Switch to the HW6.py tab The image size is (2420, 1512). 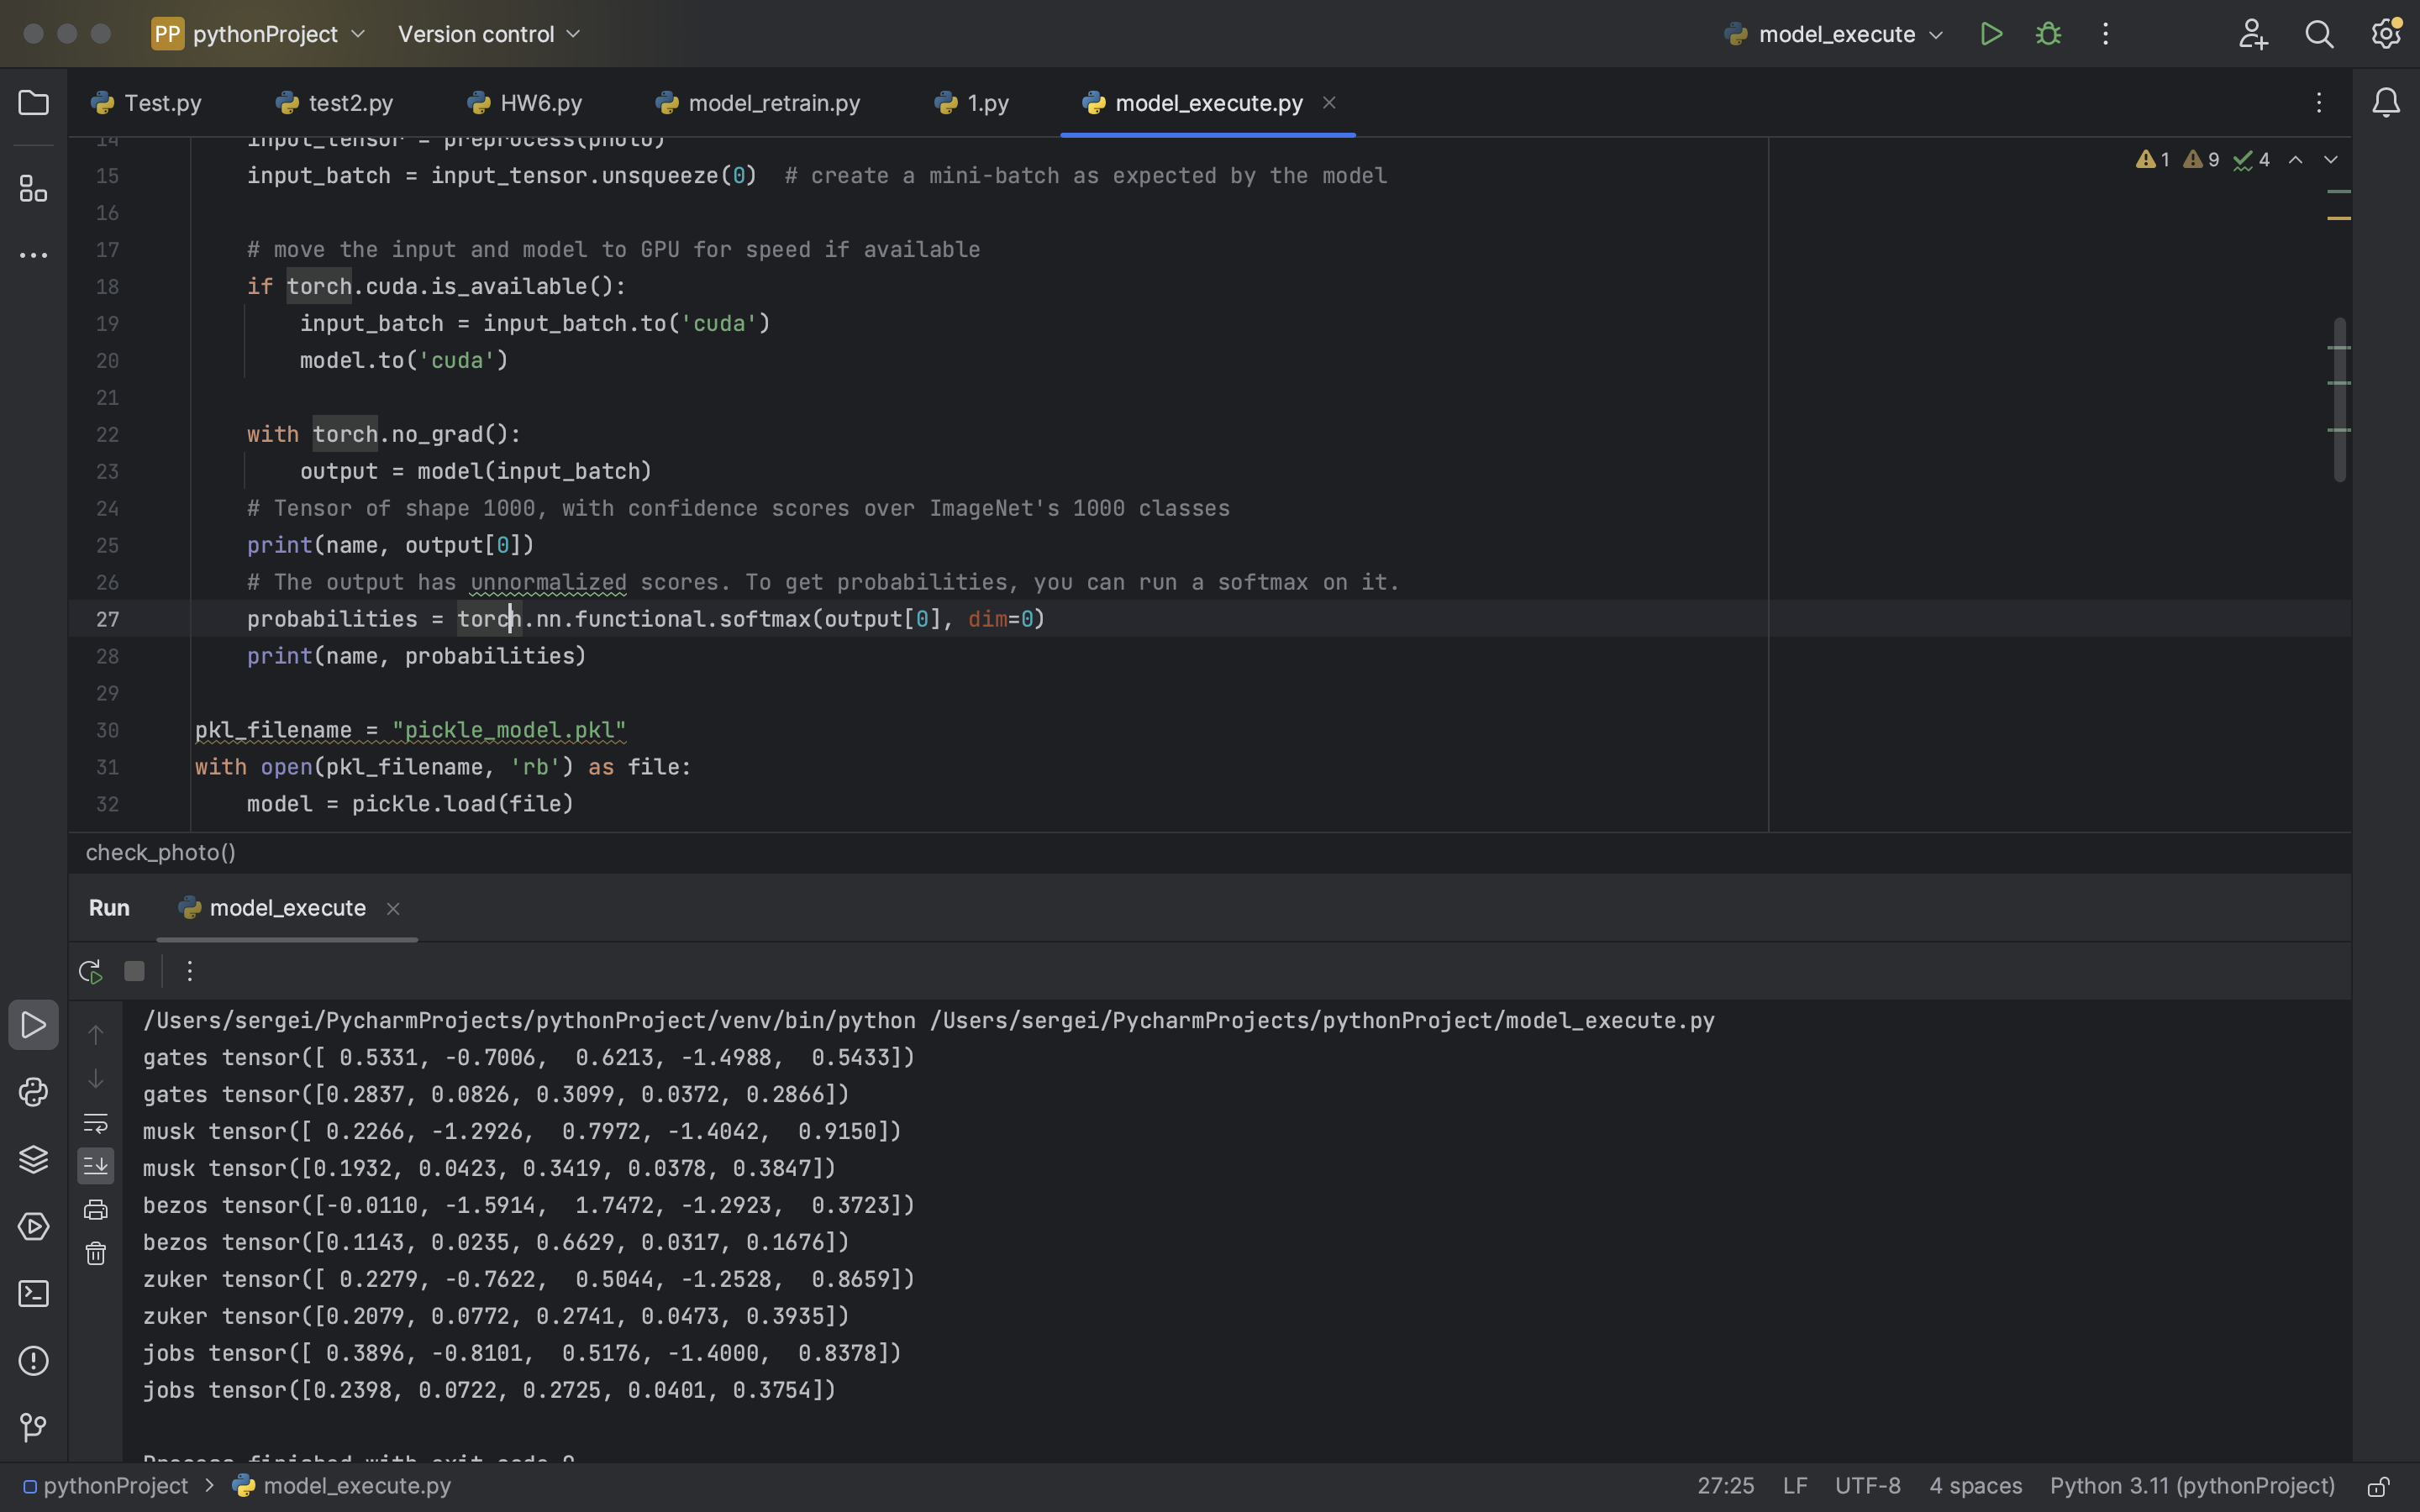(525, 103)
